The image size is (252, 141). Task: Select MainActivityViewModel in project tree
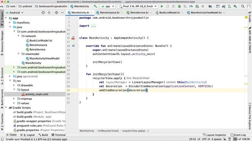click(43, 58)
